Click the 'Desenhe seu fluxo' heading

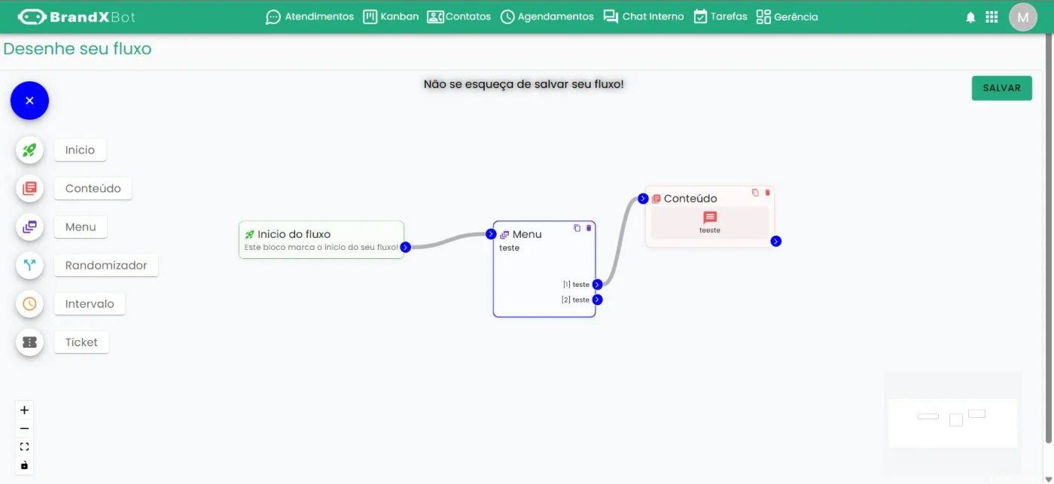point(78,49)
